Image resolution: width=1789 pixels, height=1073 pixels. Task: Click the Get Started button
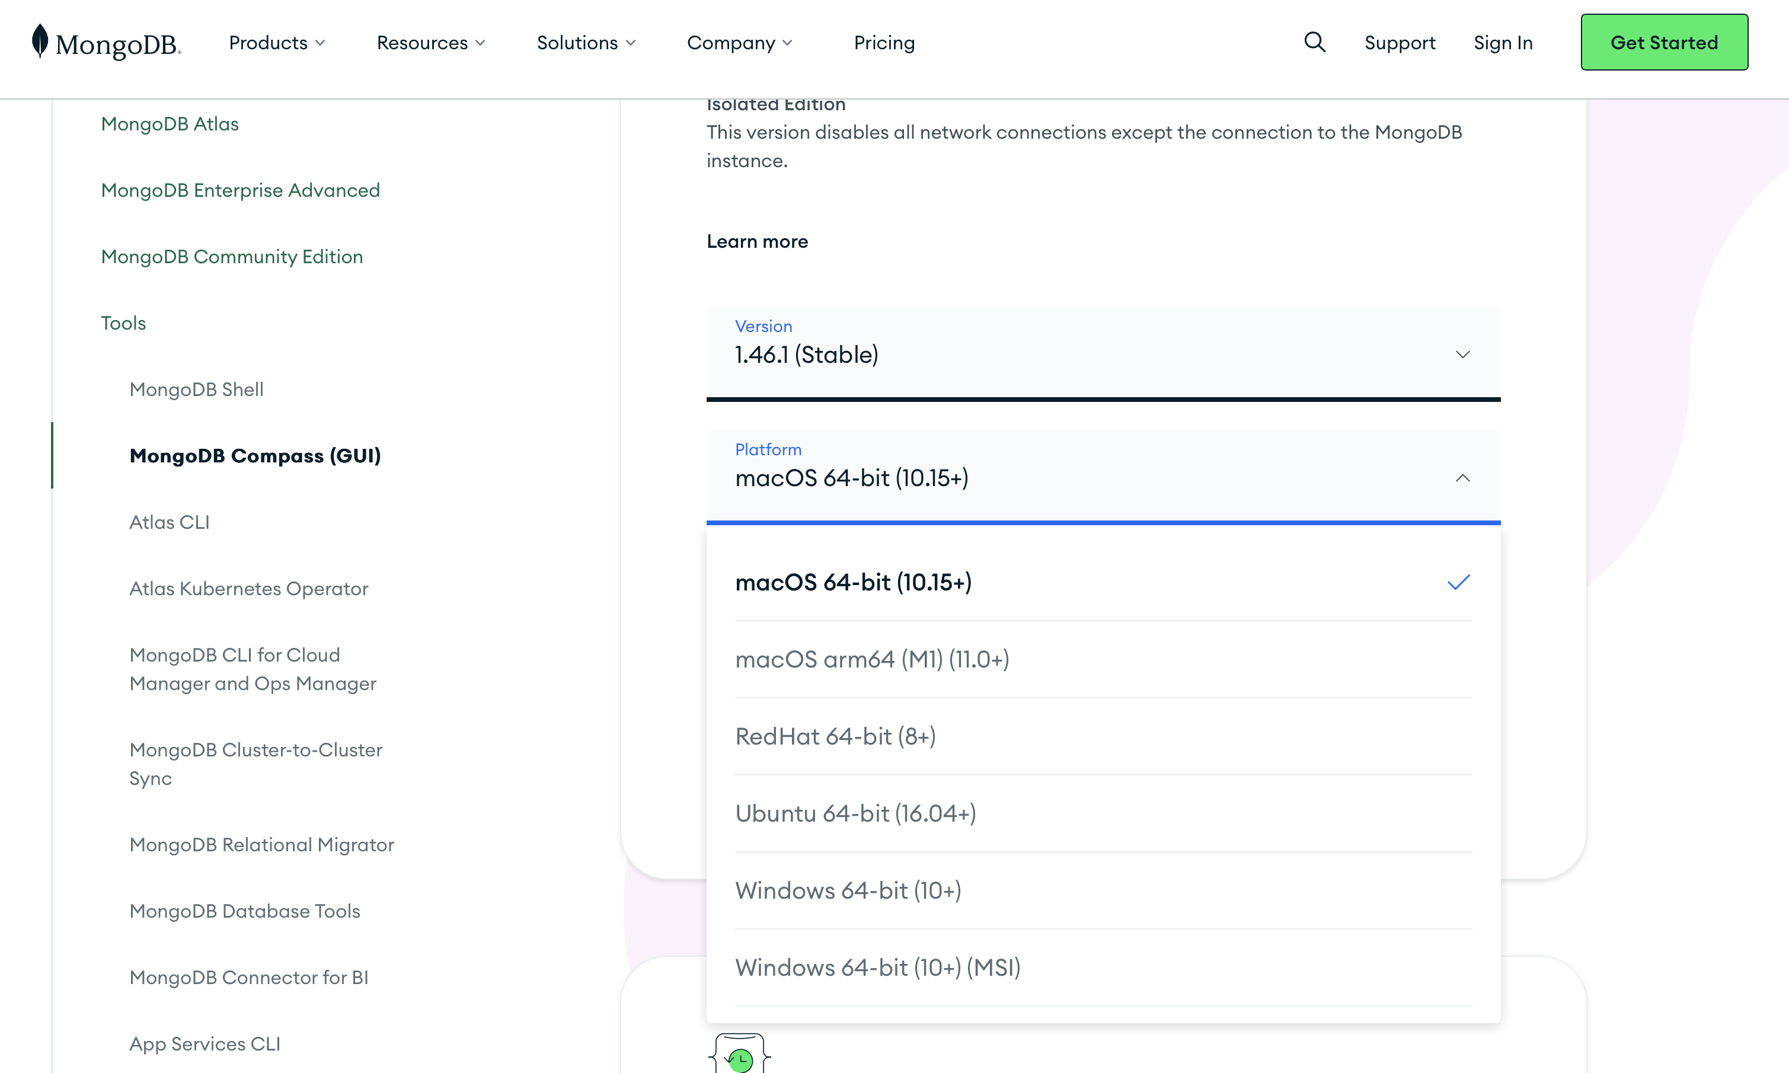(1664, 42)
